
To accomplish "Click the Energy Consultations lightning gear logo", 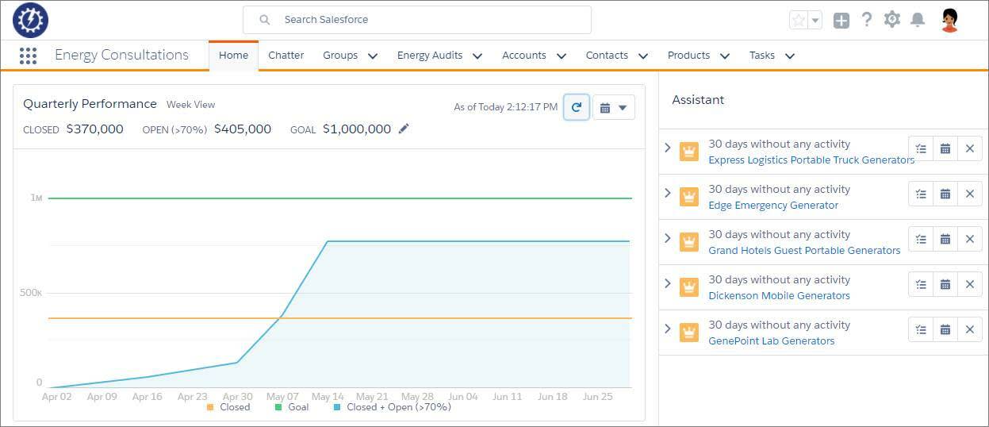I will pyautogui.click(x=31, y=20).
